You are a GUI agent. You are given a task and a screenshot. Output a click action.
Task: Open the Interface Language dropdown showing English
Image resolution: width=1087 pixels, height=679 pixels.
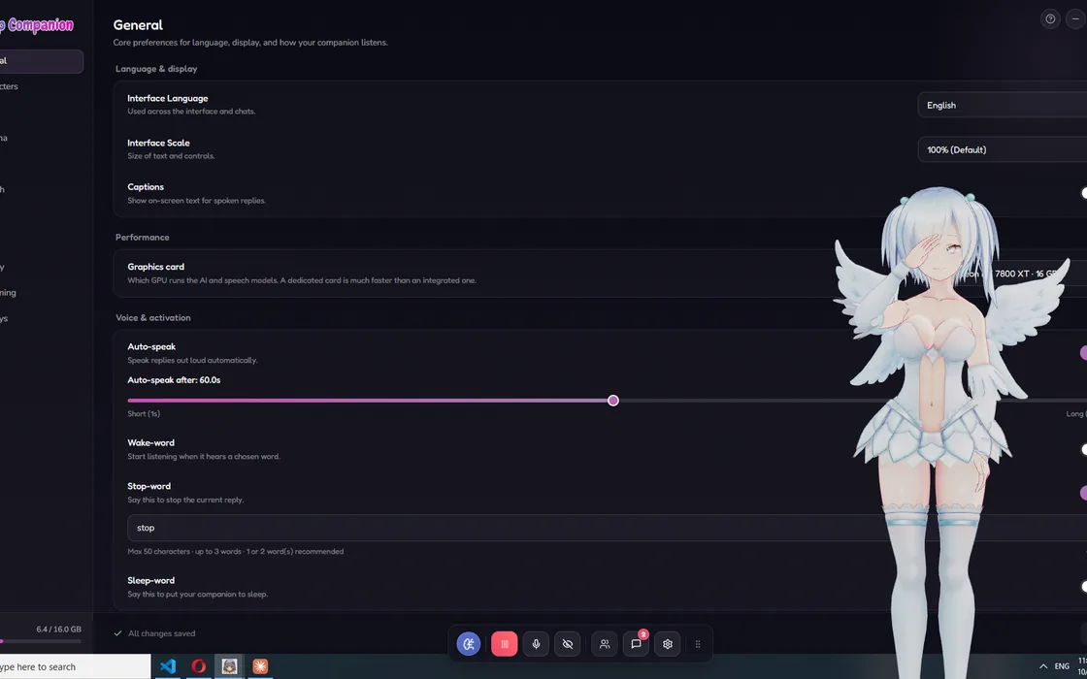click(x=1003, y=106)
